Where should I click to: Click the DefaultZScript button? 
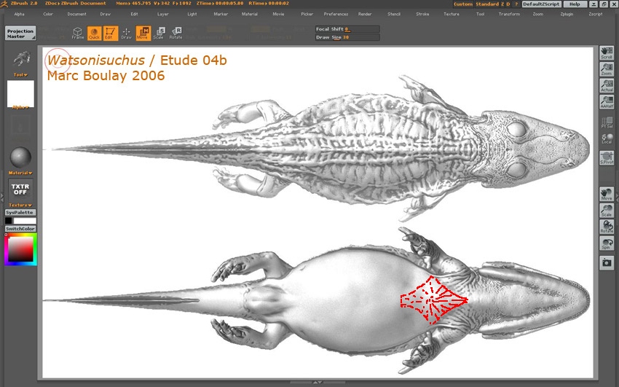click(541, 4)
